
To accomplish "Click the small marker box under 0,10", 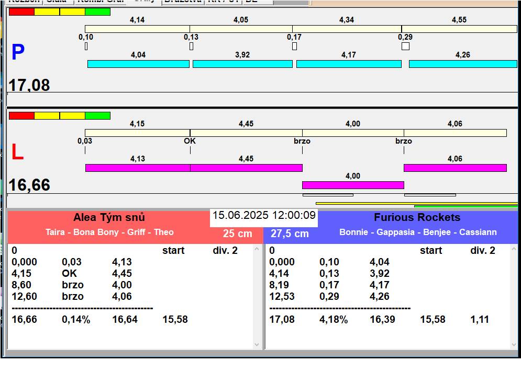I will coord(86,46).
